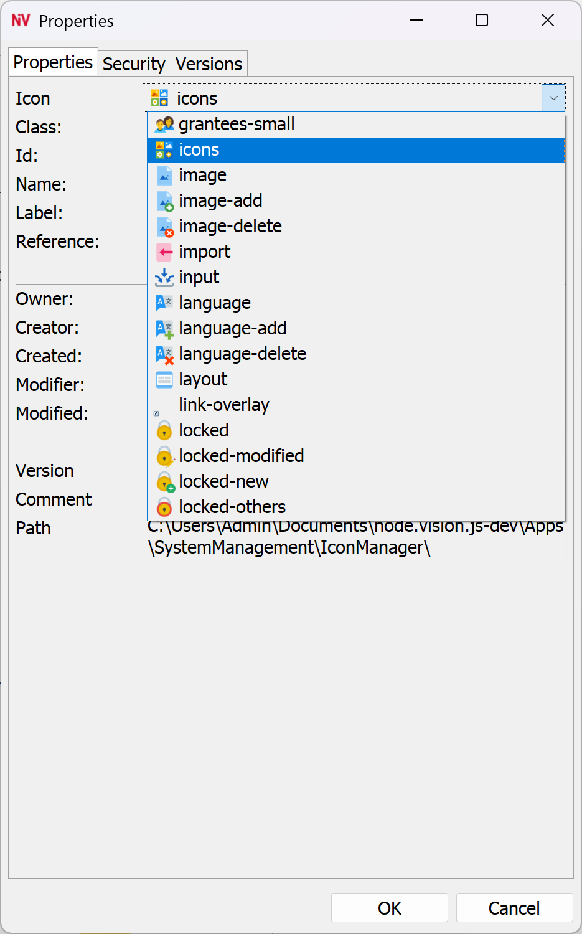
Task: Pick the language-delete icon entry
Action: pyautogui.click(x=242, y=354)
